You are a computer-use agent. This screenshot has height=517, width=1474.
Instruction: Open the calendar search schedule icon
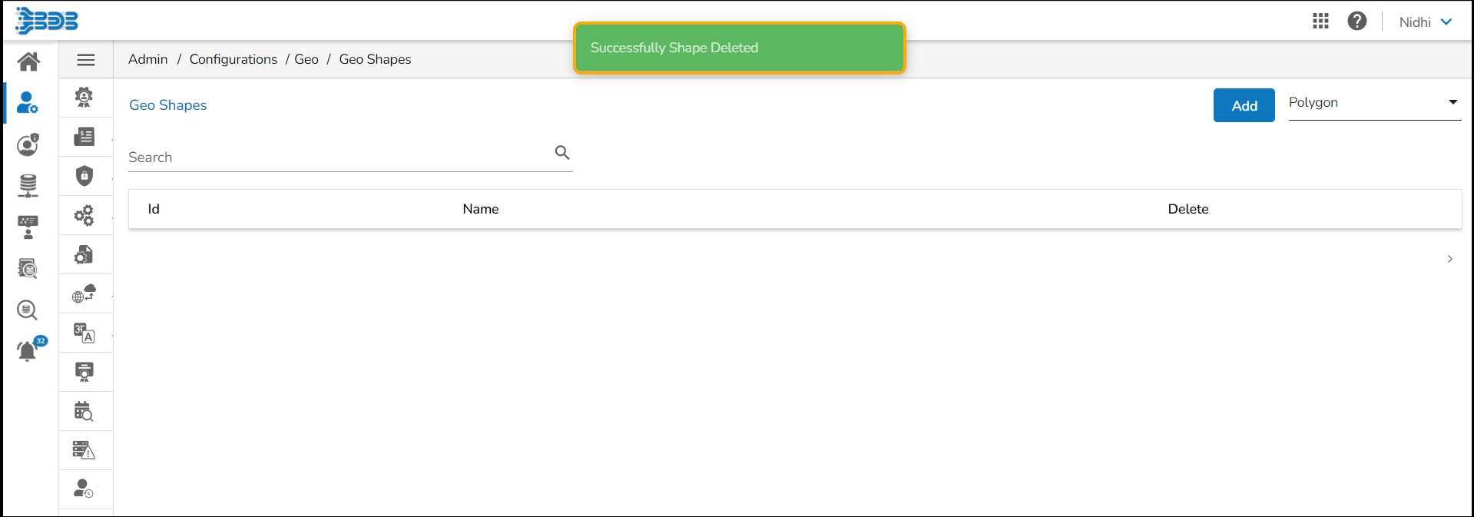pyautogui.click(x=84, y=411)
